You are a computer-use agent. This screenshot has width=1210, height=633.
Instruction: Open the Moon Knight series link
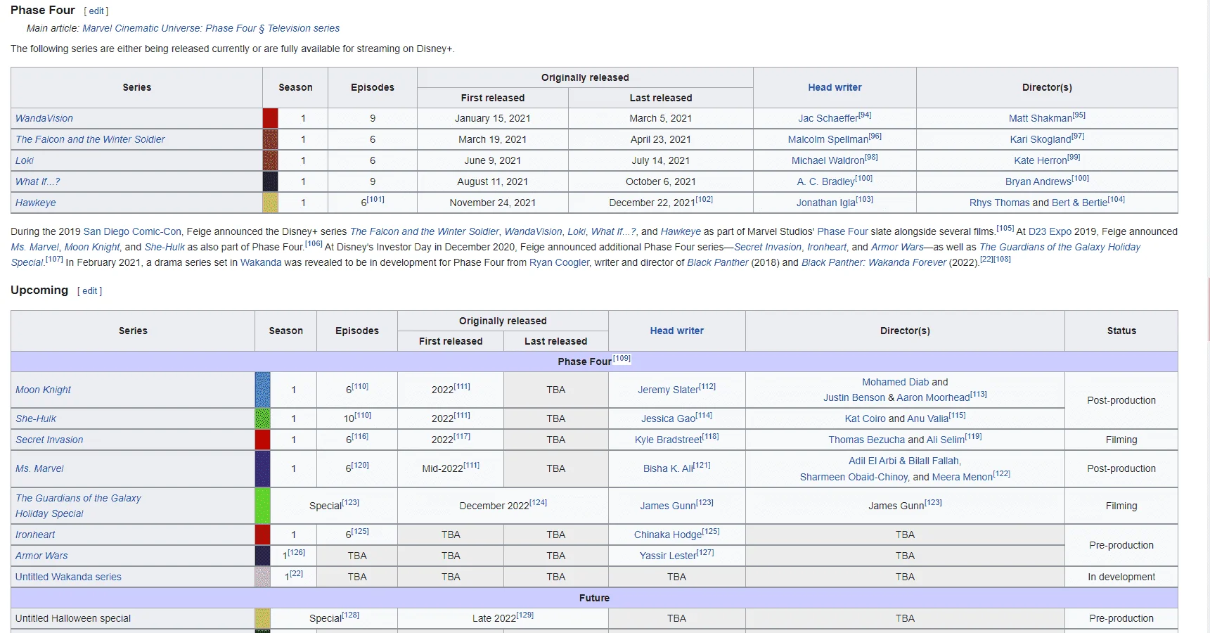coord(43,390)
